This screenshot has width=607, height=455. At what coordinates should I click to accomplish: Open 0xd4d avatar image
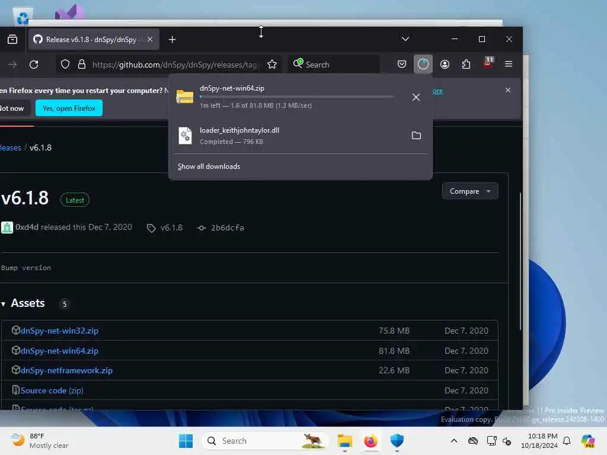(7, 227)
